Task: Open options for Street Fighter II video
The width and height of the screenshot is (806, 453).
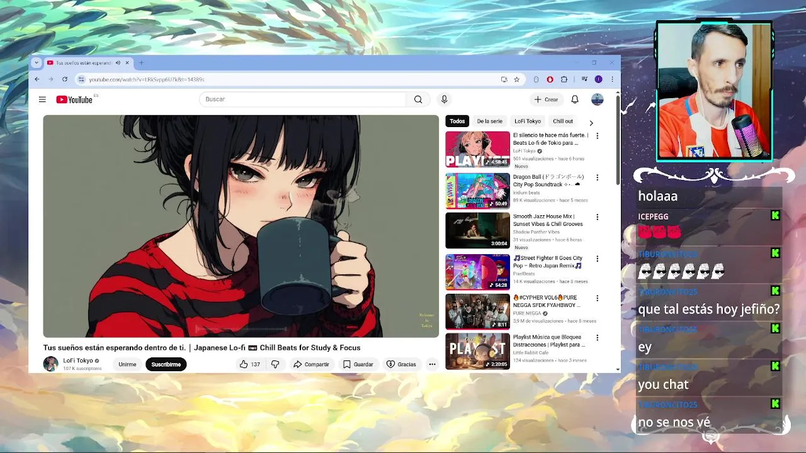Action: [x=597, y=259]
